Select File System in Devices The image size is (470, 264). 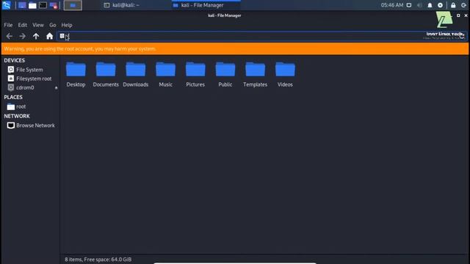(29, 70)
